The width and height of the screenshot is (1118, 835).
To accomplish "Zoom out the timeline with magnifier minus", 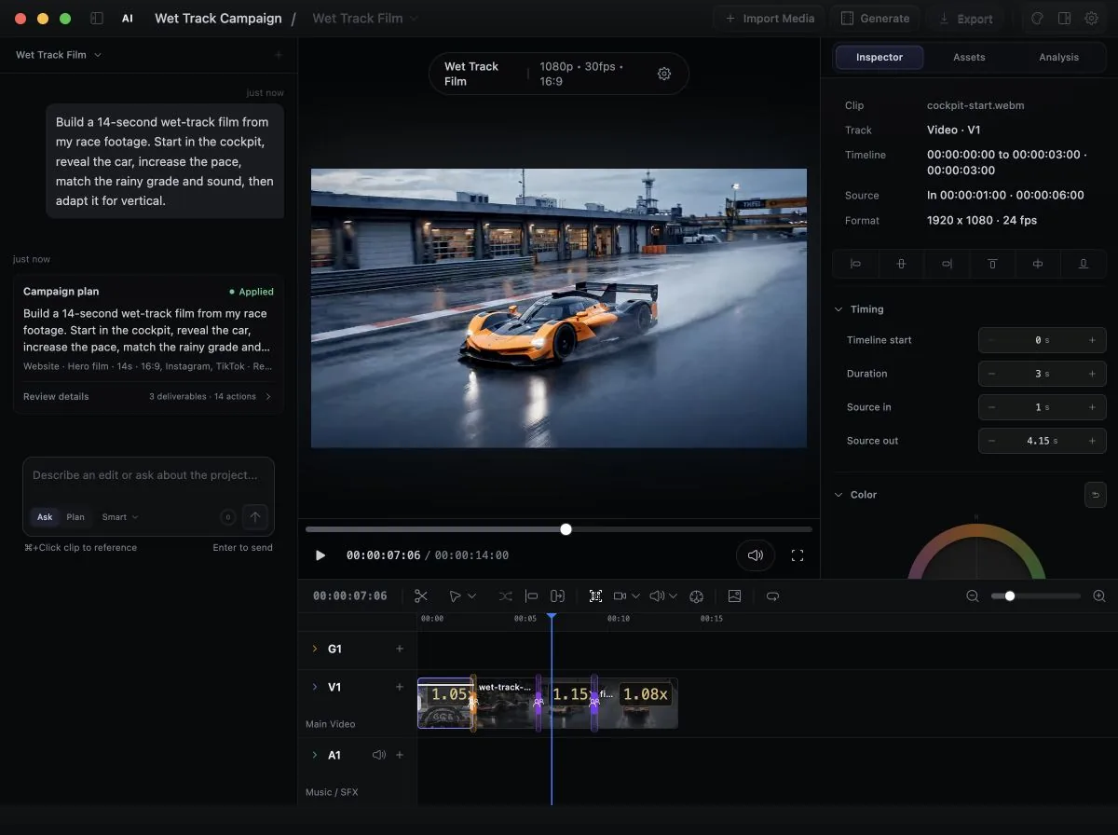I will pos(973,595).
